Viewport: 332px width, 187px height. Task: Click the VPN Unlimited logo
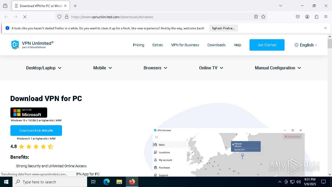[x=32, y=45]
